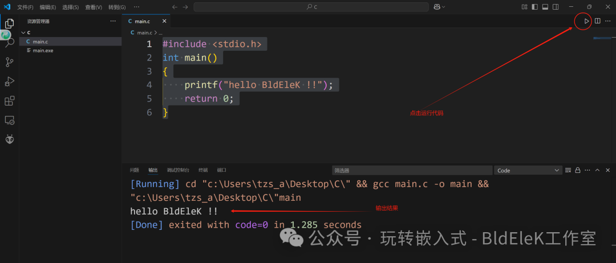Split the editor to the right
The width and height of the screenshot is (616, 263).
pyautogui.click(x=598, y=21)
